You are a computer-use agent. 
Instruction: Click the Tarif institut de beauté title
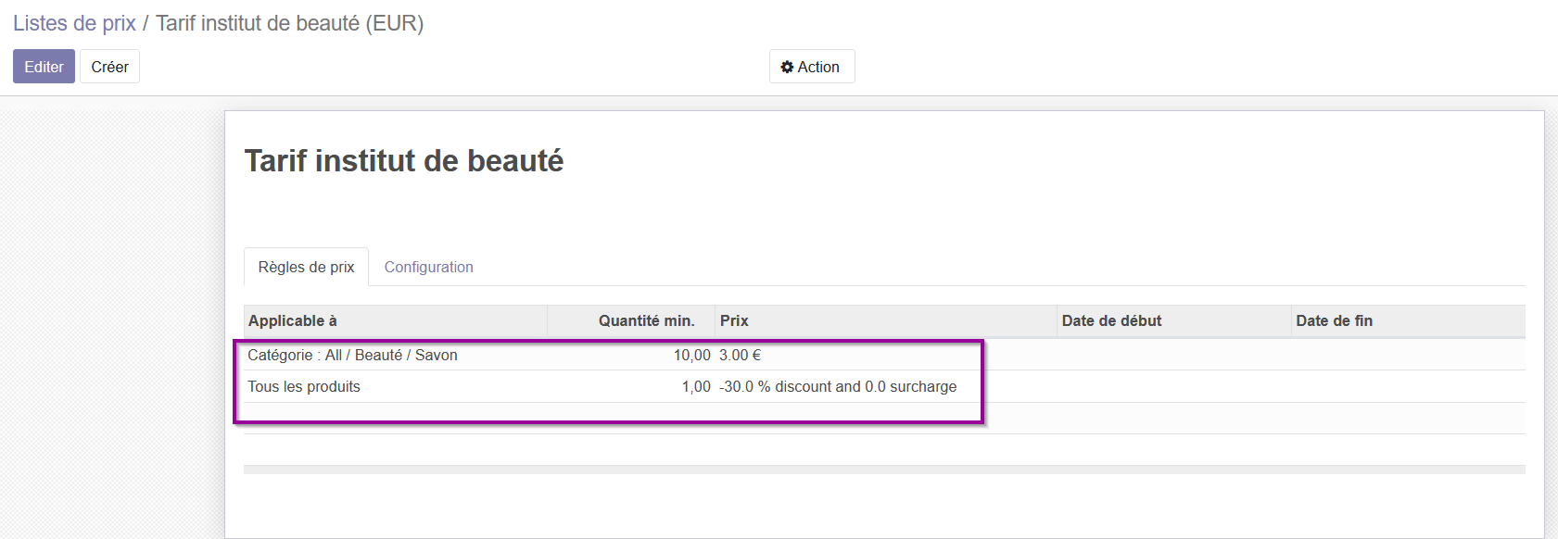point(404,161)
